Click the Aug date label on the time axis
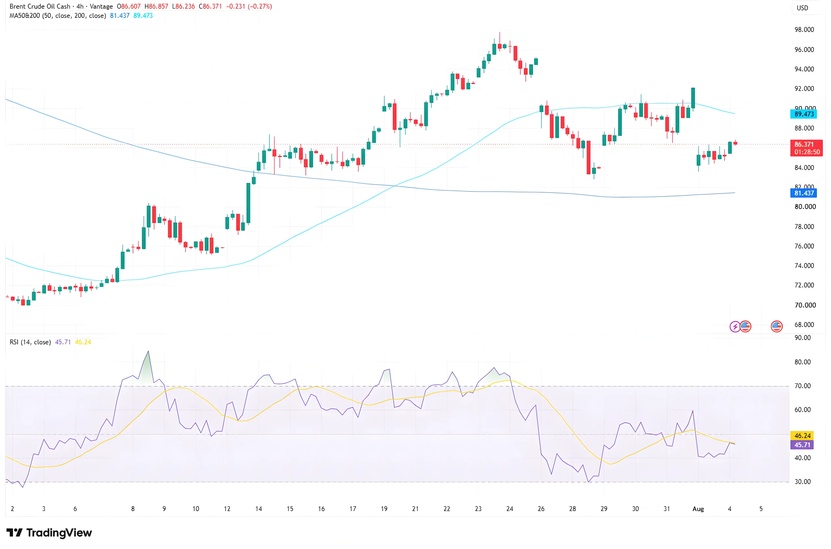This screenshot has height=549, width=831. (x=698, y=509)
